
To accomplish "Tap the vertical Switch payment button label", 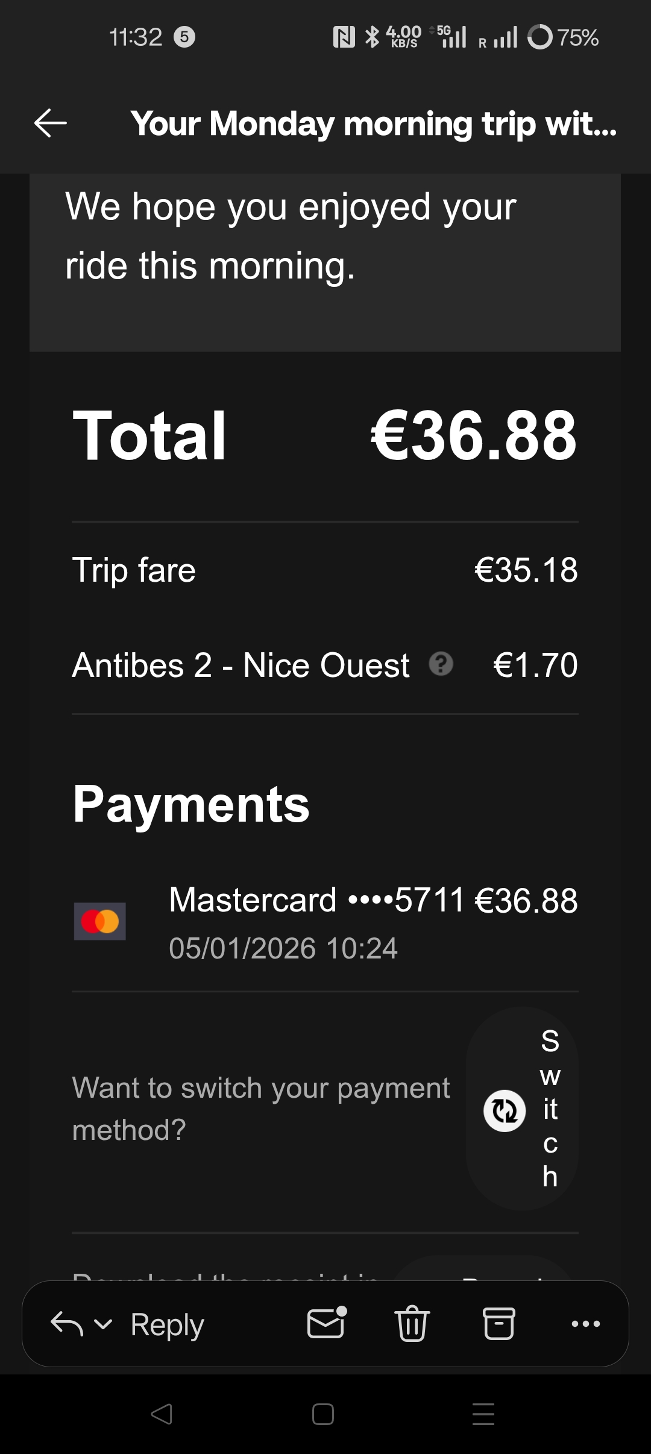I will coord(549,1108).
